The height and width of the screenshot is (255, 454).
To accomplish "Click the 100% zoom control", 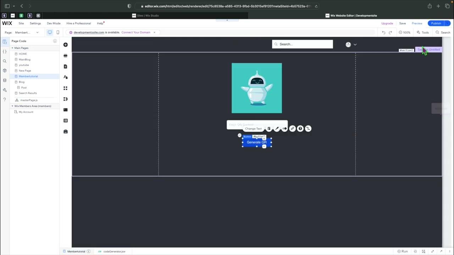I will [x=404, y=32].
